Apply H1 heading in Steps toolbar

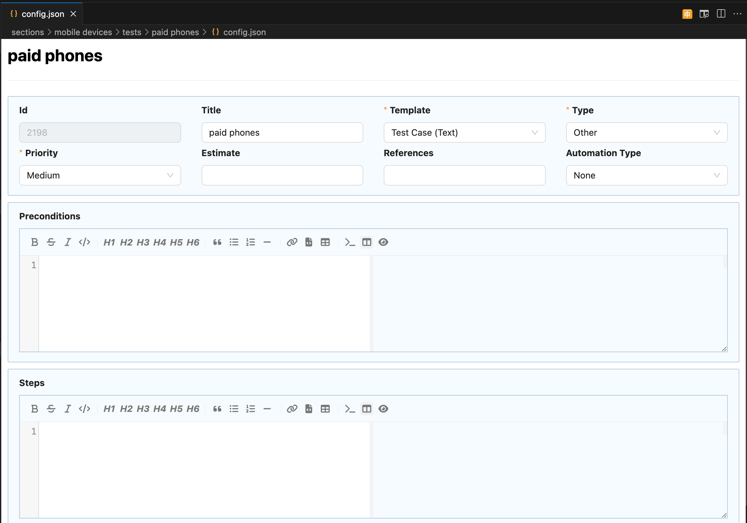[x=109, y=409]
